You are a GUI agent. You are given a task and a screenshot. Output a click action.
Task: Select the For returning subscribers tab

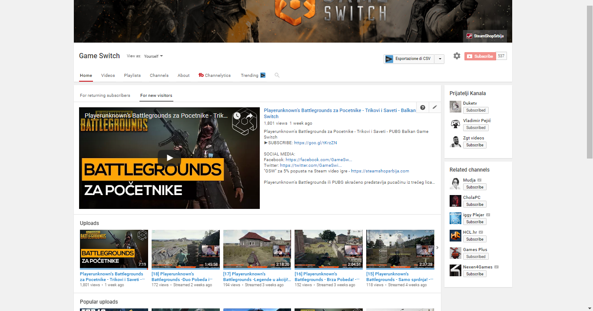105,95
